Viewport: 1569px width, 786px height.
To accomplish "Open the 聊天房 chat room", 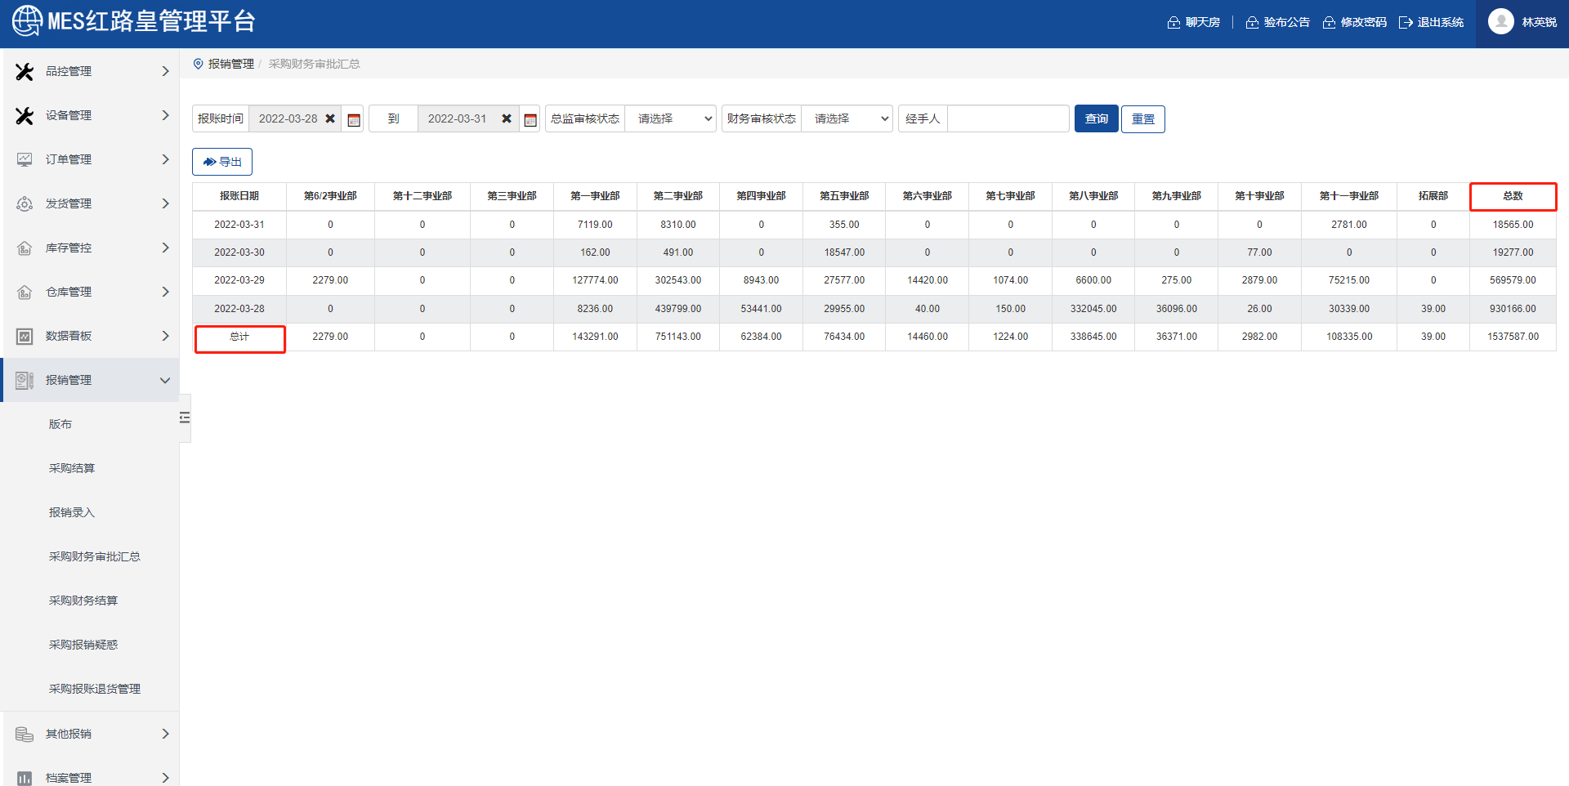I will 1194,22.
